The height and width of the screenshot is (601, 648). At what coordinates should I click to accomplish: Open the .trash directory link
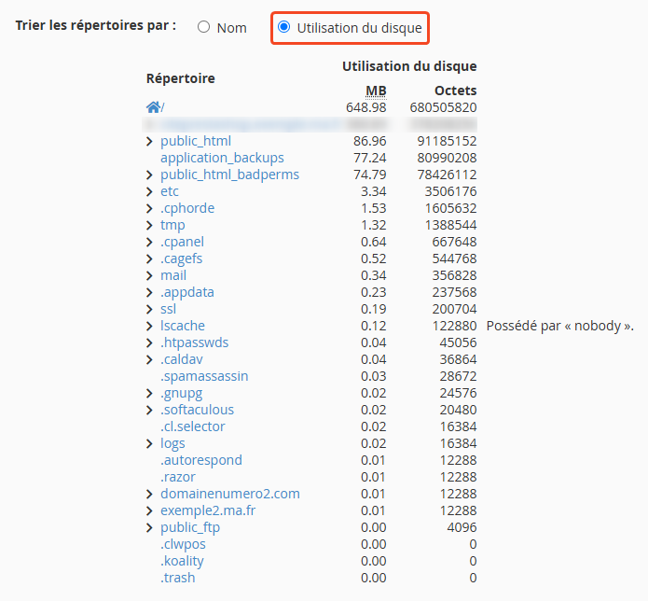tap(178, 578)
